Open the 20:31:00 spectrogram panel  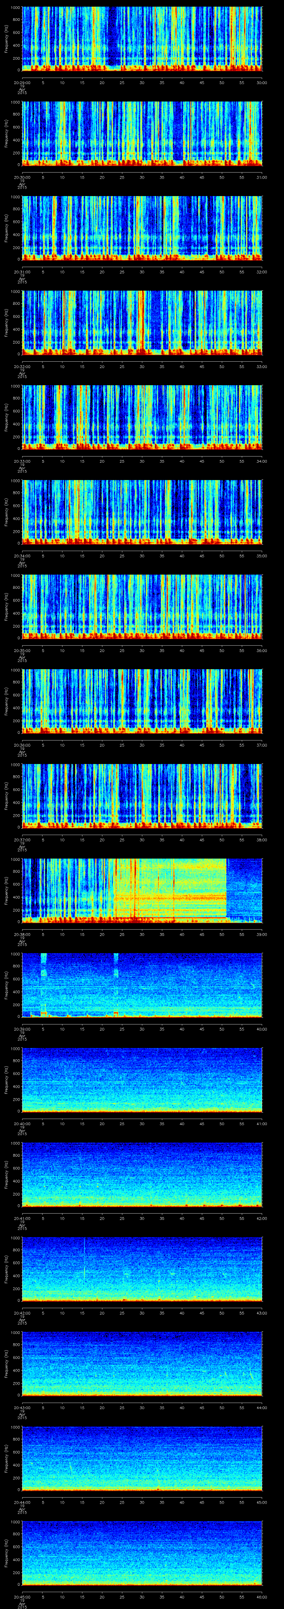[x=142, y=227]
